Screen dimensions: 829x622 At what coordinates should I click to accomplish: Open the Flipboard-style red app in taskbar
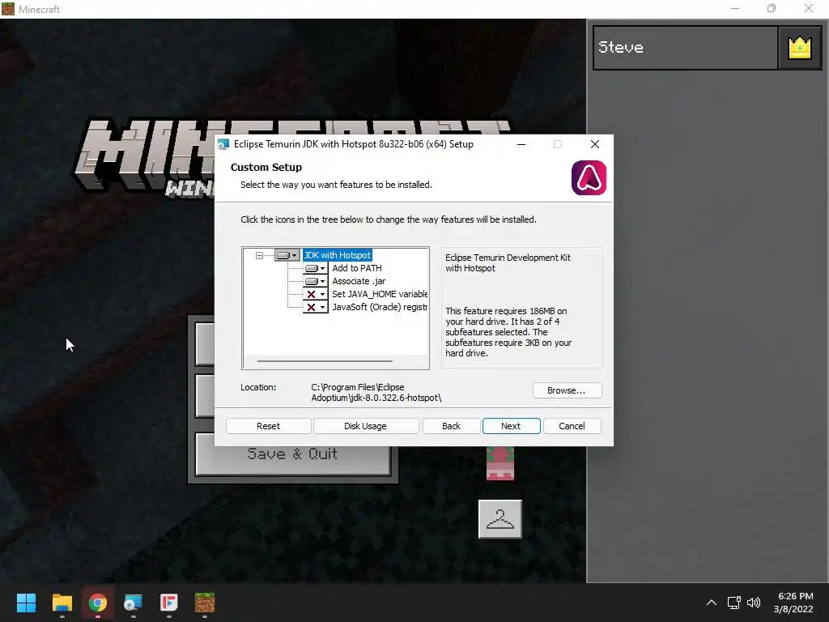(x=168, y=603)
